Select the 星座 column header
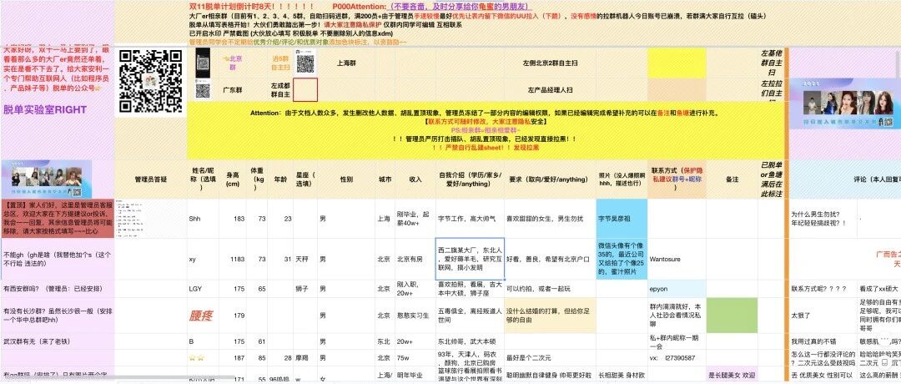This screenshot has height=384, width=901. pyautogui.click(x=305, y=179)
